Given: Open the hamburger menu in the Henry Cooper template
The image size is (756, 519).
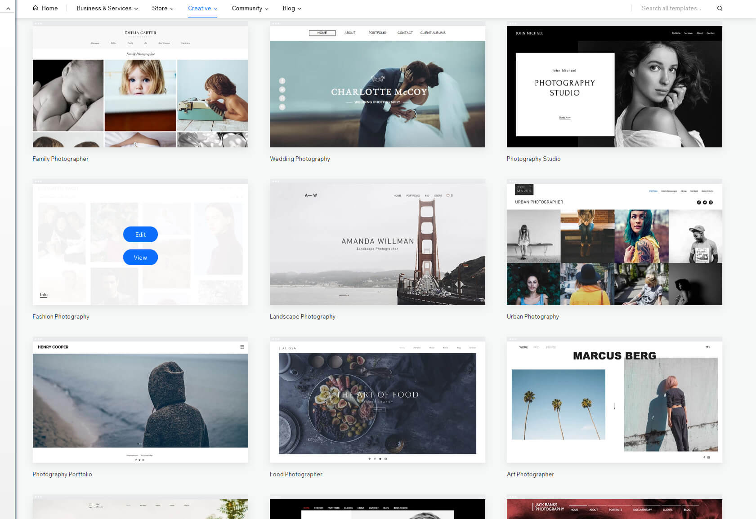Looking at the screenshot, I should pyautogui.click(x=242, y=347).
